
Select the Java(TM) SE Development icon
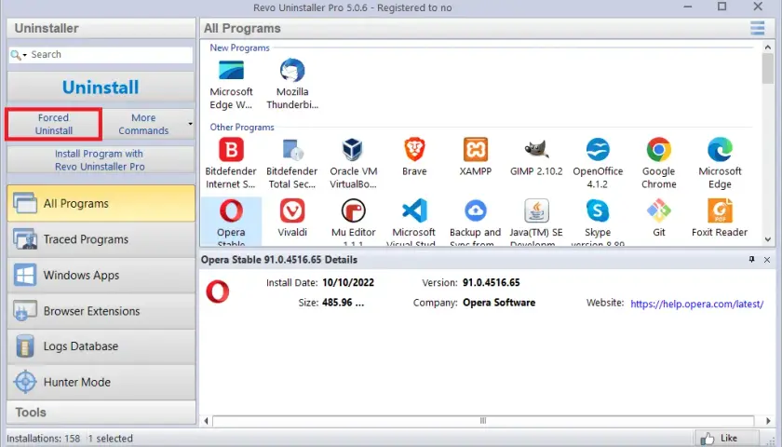(x=536, y=211)
